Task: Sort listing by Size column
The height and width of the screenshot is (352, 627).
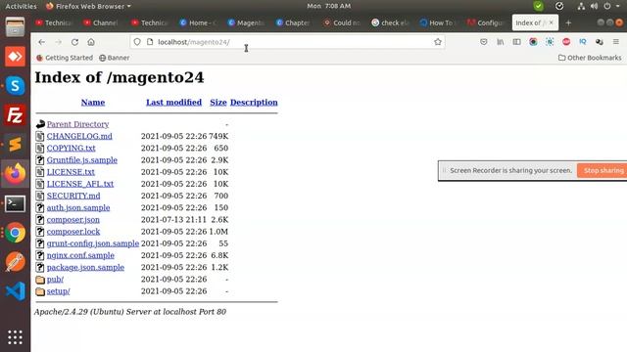Action: point(218,102)
